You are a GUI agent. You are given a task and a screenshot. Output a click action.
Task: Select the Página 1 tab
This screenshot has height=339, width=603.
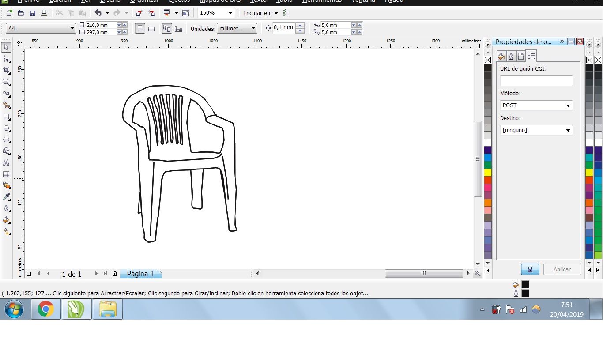click(141, 274)
